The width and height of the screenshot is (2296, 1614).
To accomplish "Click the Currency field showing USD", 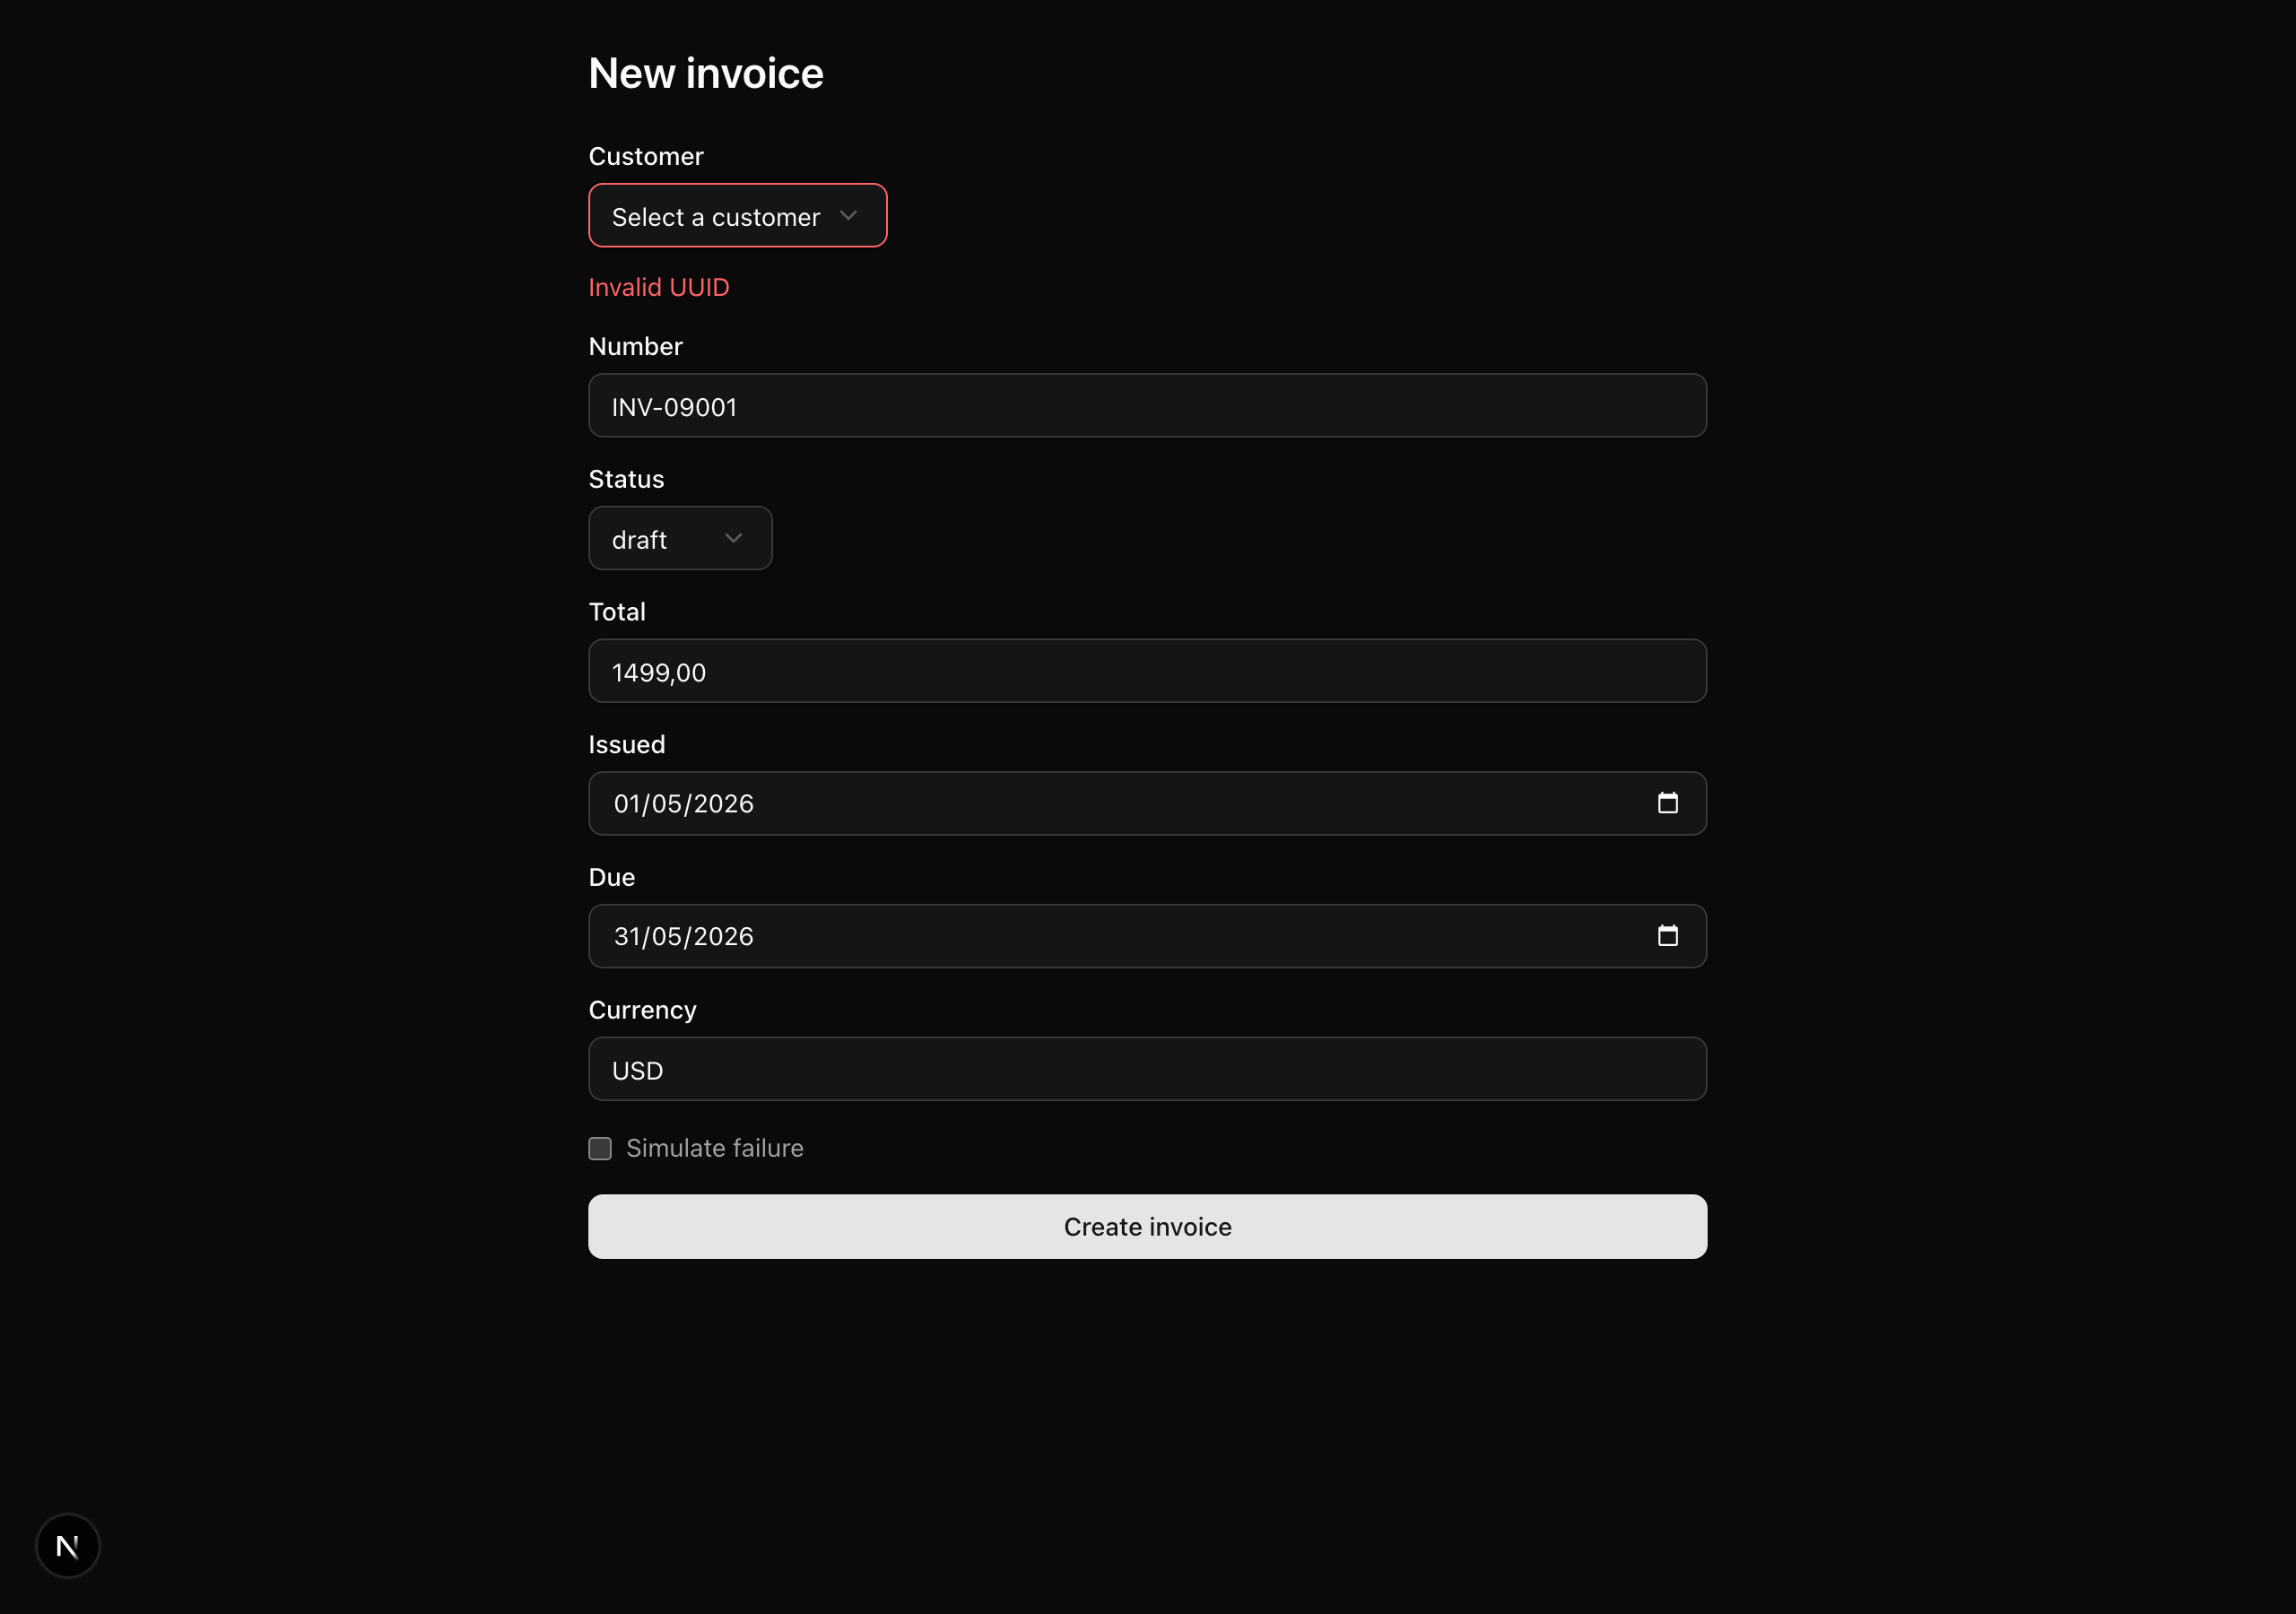I will pos(1147,1069).
